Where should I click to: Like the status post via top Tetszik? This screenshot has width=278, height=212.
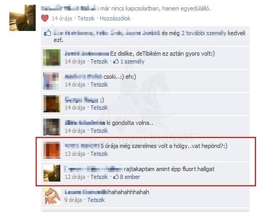point(86,18)
